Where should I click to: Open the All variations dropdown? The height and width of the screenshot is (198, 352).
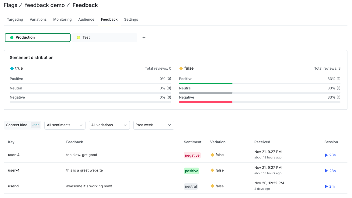click(109, 125)
